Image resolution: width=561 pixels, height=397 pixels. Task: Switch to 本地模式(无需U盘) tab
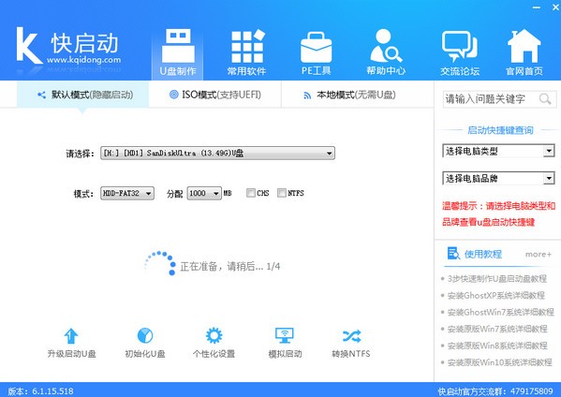coord(349,96)
